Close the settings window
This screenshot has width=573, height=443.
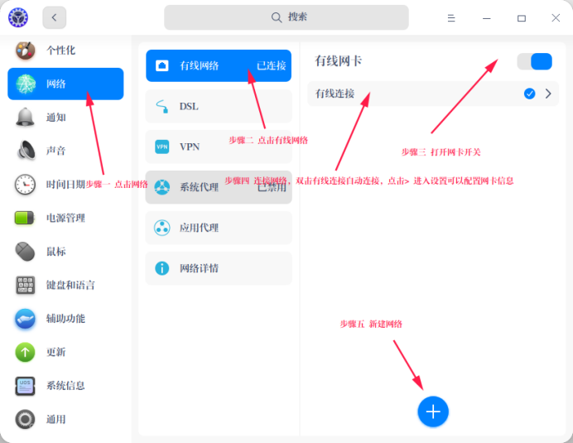tap(556, 18)
